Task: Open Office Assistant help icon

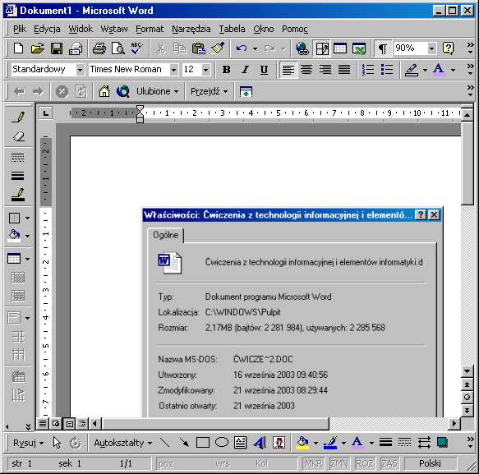Action: tap(448, 48)
